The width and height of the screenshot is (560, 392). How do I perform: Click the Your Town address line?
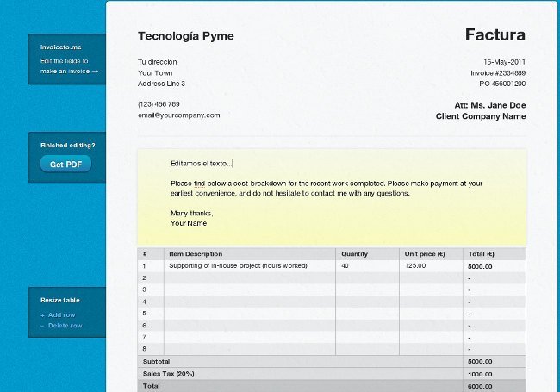[155, 73]
